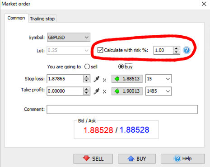Open the Take profit points dropdown showing 1485
Image resolution: width=210 pixels, height=167 pixels.
pos(159,91)
